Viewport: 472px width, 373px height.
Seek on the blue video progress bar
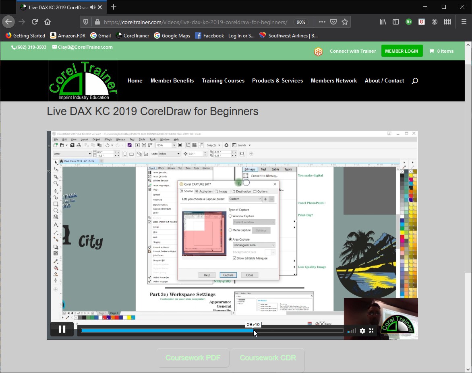[212, 331]
